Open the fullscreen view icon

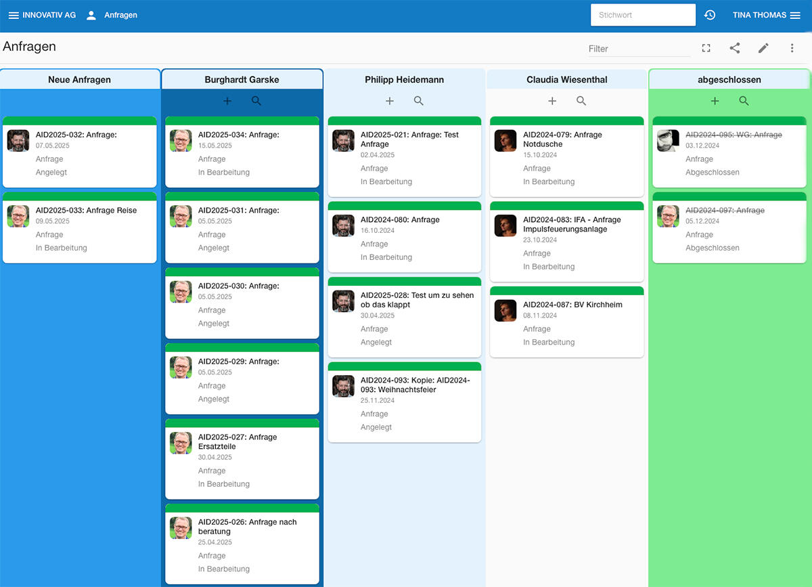pos(706,48)
